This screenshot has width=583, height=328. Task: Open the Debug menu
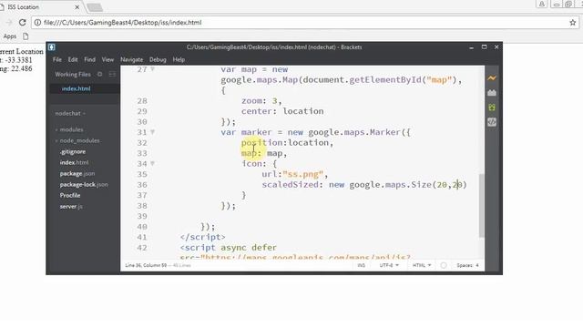pyautogui.click(x=158, y=59)
